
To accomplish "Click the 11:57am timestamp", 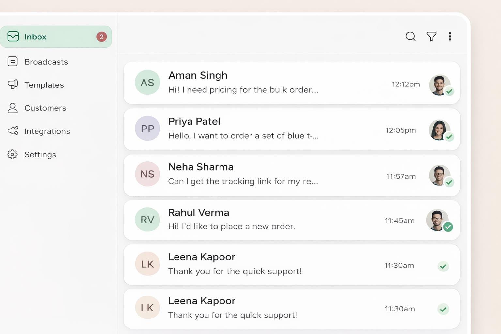I will [401, 176].
